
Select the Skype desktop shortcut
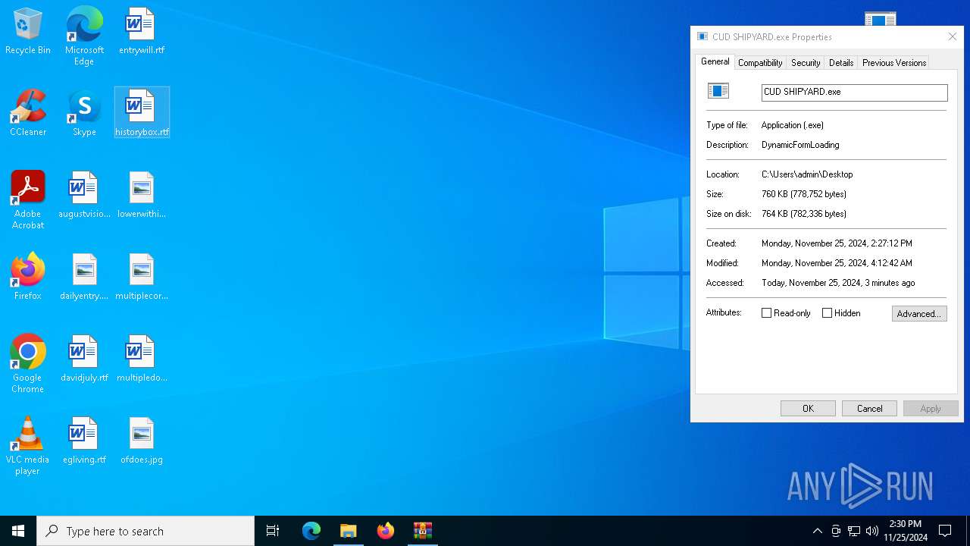84,114
